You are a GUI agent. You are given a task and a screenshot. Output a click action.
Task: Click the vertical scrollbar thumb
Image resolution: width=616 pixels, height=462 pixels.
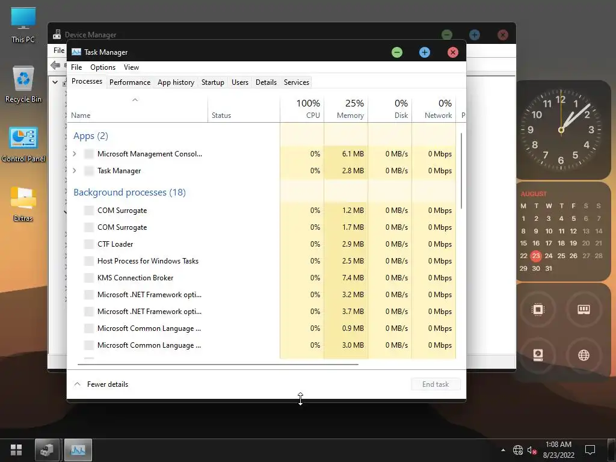[461, 171]
